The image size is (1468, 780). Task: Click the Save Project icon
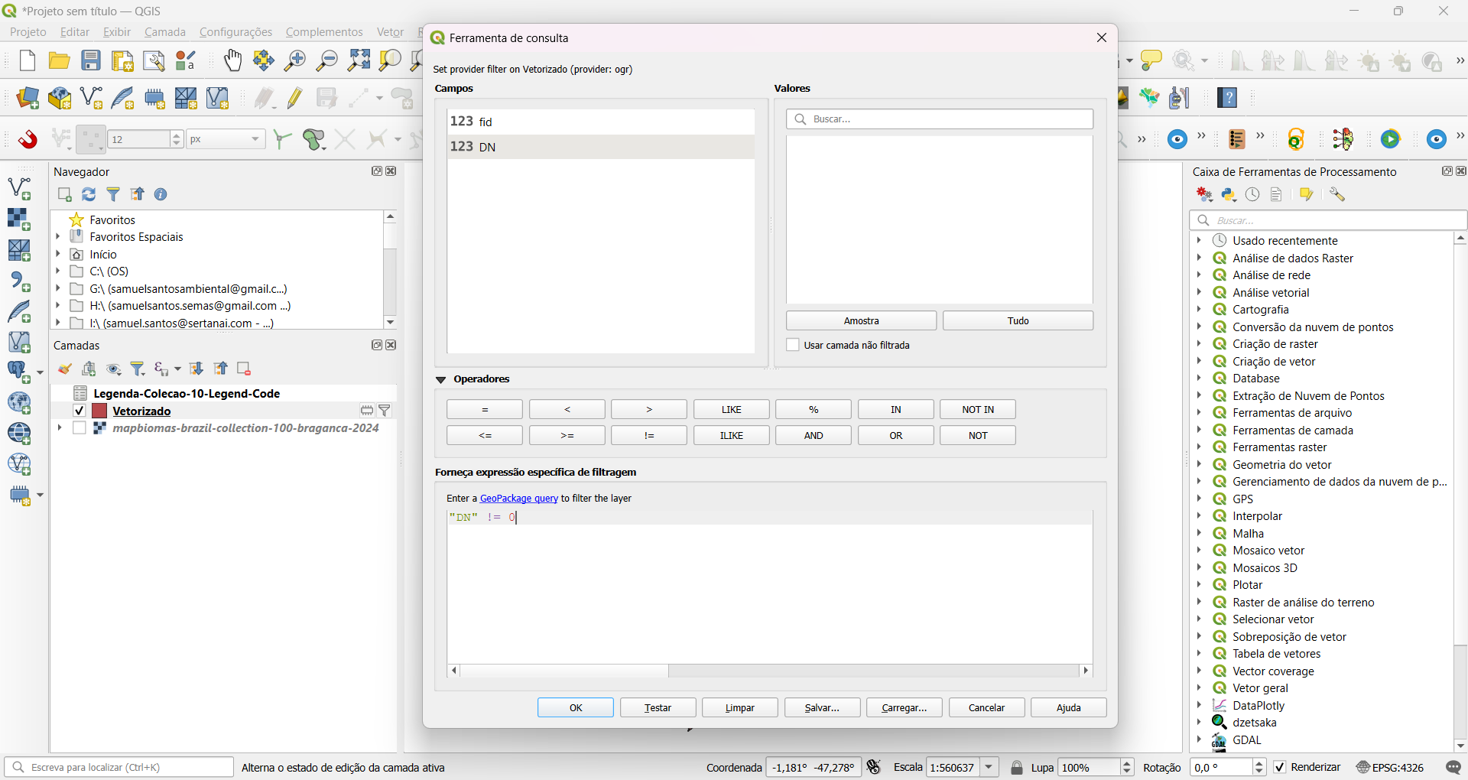click(91, 60)
